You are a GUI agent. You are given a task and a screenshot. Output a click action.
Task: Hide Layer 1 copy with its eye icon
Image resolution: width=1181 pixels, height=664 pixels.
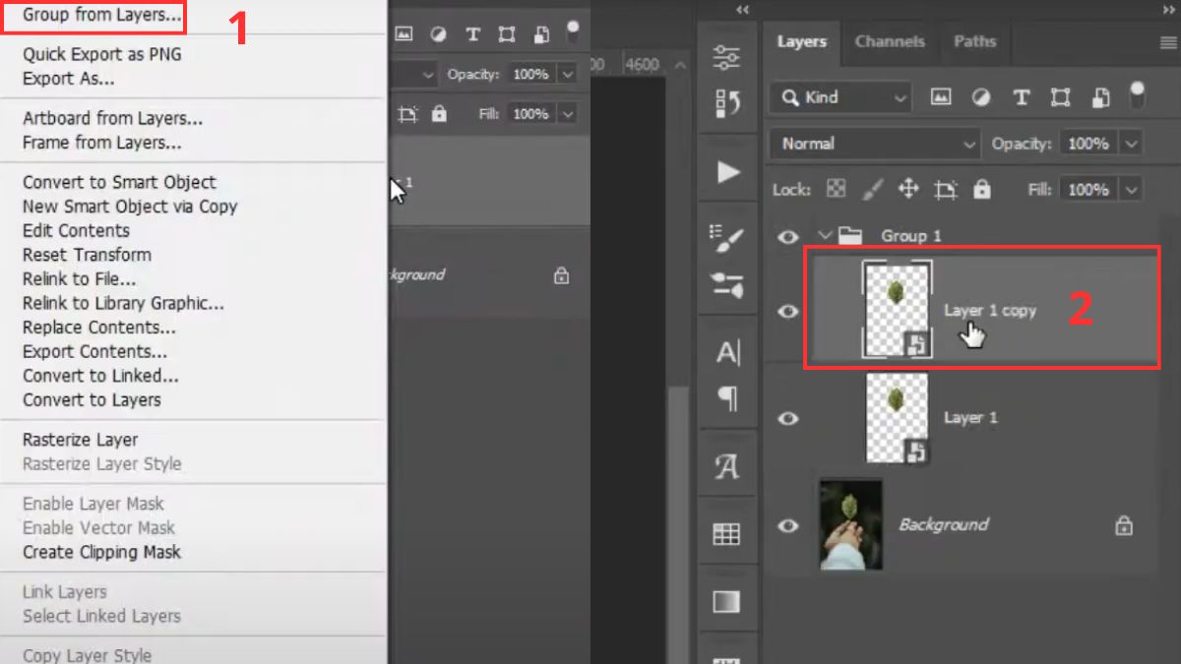point(787,312)
